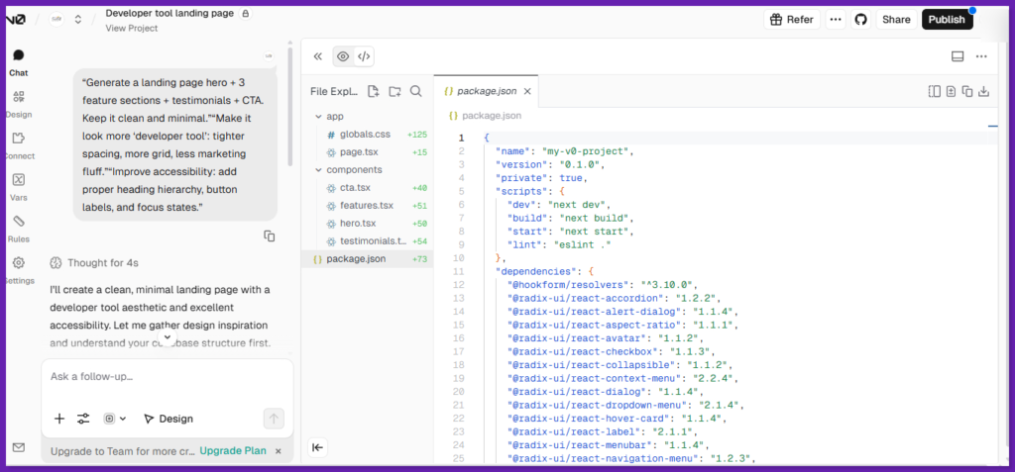Click the Upgrade Plan link
1015x472 pixels.
click(233, 451)
